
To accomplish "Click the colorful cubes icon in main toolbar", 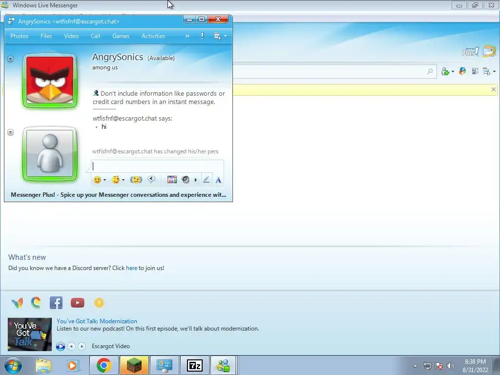I will 462,71.
